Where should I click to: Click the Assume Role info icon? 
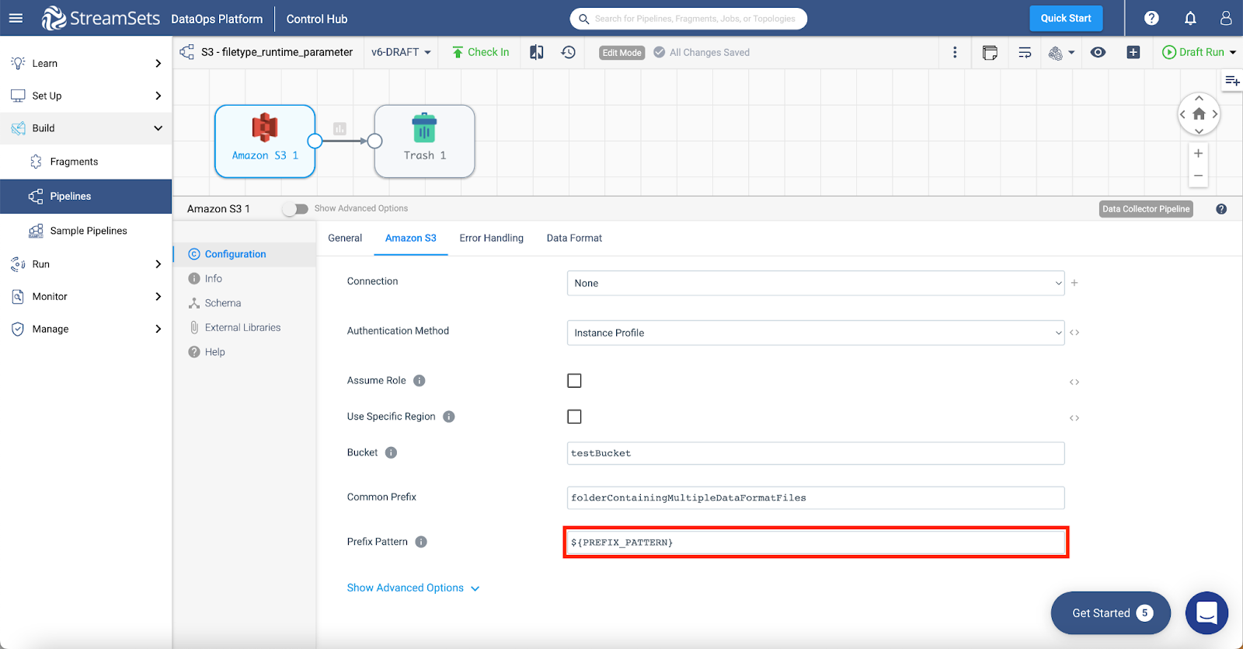(420, 381)
